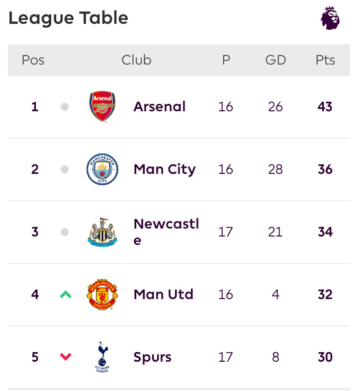This screenshot has width=358, height=391.
Task: Click the Tottenham Hotspur cockerel crest
Action: (102, 357)
